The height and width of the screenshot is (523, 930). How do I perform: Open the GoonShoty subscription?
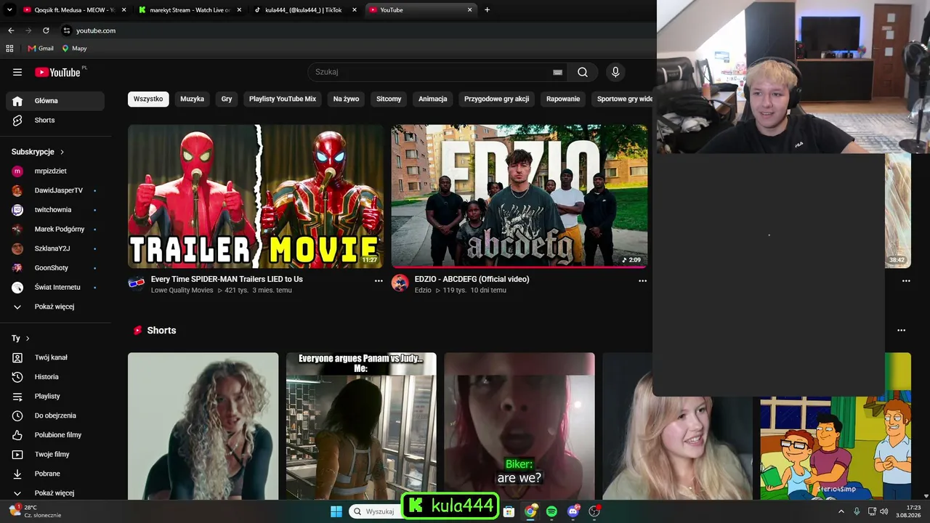click(55, 268)
